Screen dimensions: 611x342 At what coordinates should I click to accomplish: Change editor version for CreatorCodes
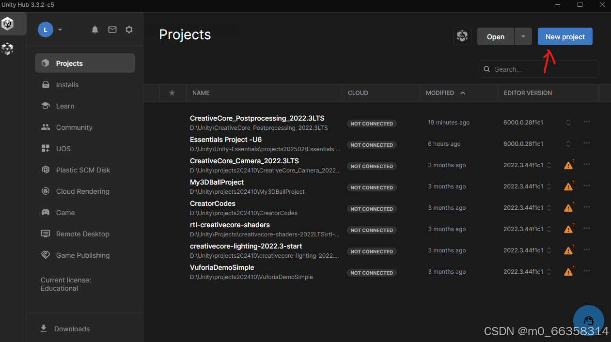click(549, 208)
